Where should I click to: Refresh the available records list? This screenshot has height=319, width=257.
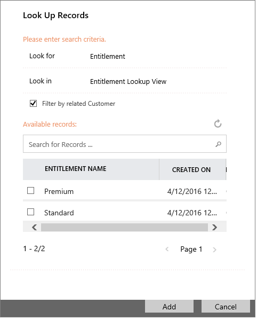218,123
